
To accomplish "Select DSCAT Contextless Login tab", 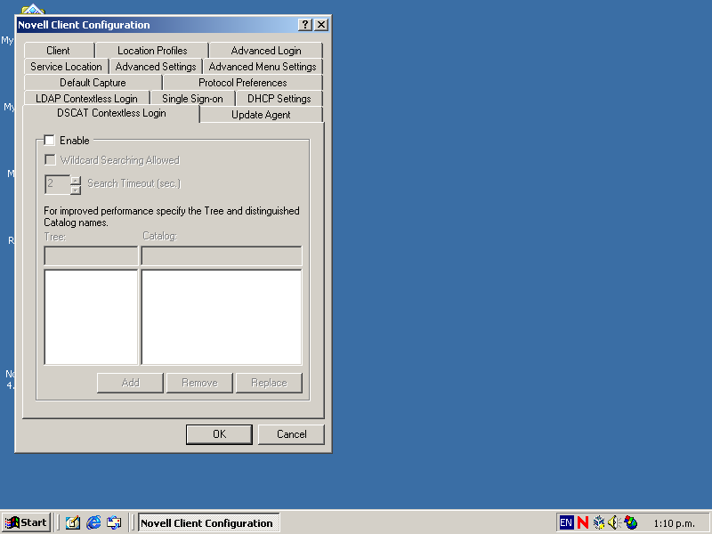I will [111, 113].
